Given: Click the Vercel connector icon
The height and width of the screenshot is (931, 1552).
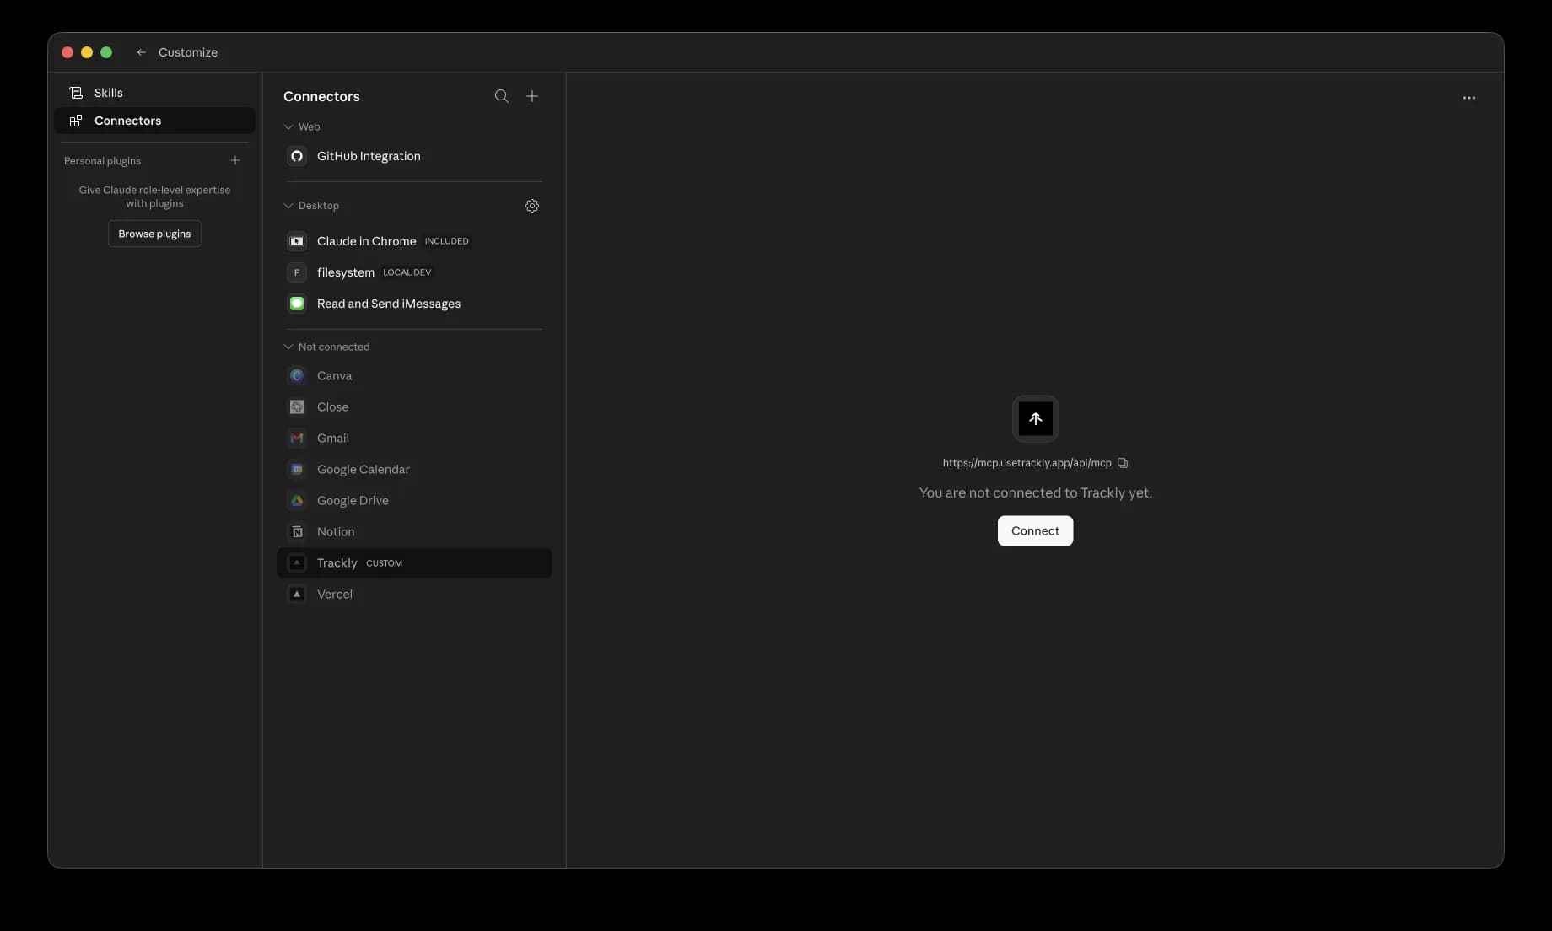Looking at the screenshot, I should [x=296, y=594].
